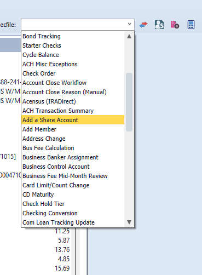This screenshot has height=275, width=202.
Task: Open the member with dollar sign icon
Action: (x=159, y=25)
